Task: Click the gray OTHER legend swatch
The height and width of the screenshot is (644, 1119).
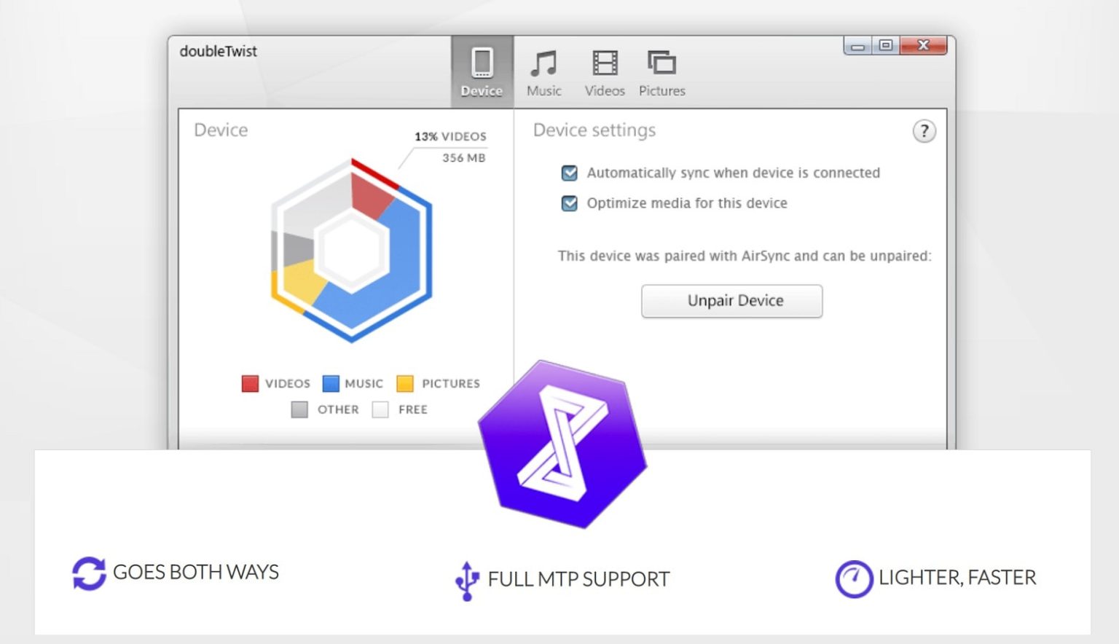Action: (299, 409)
